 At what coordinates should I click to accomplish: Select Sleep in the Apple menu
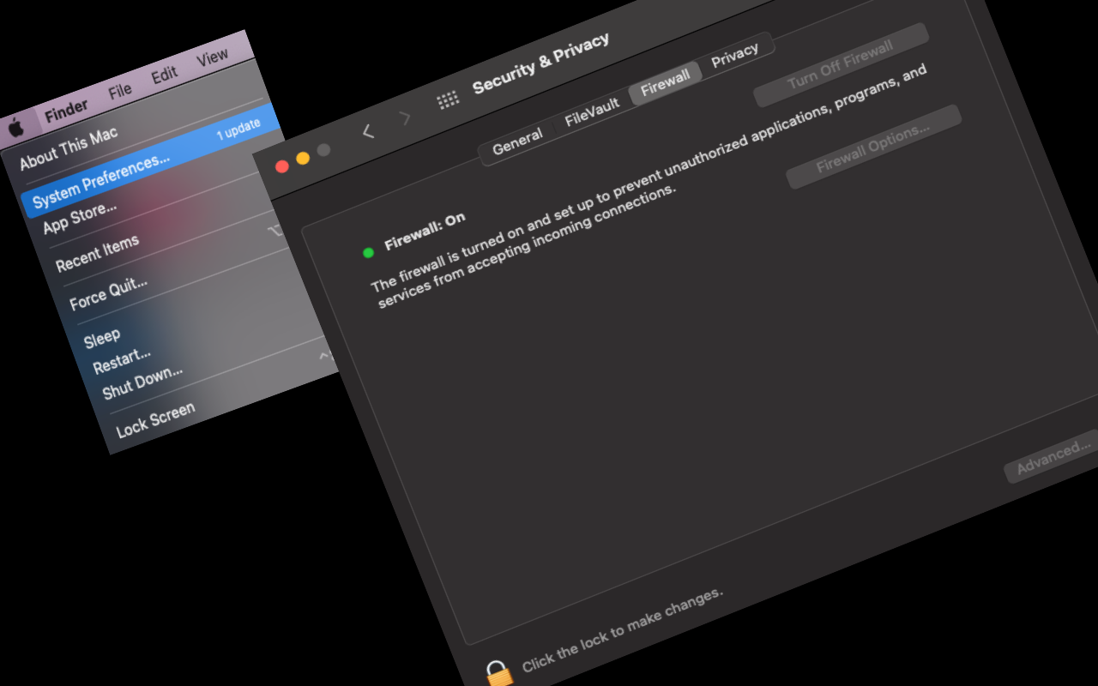(102, 339)
